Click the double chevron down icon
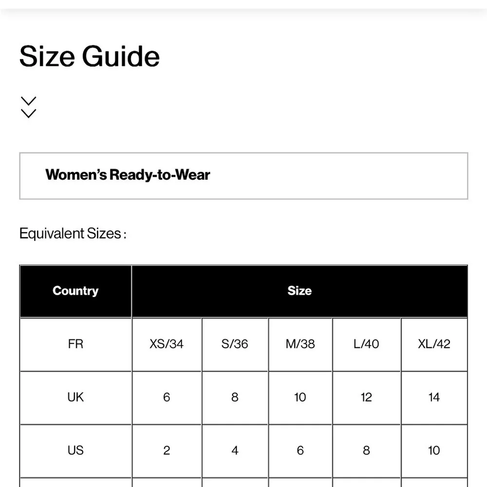Image resolution: width=487 pixels, height=487 pixels. click(x=29, y=107)
